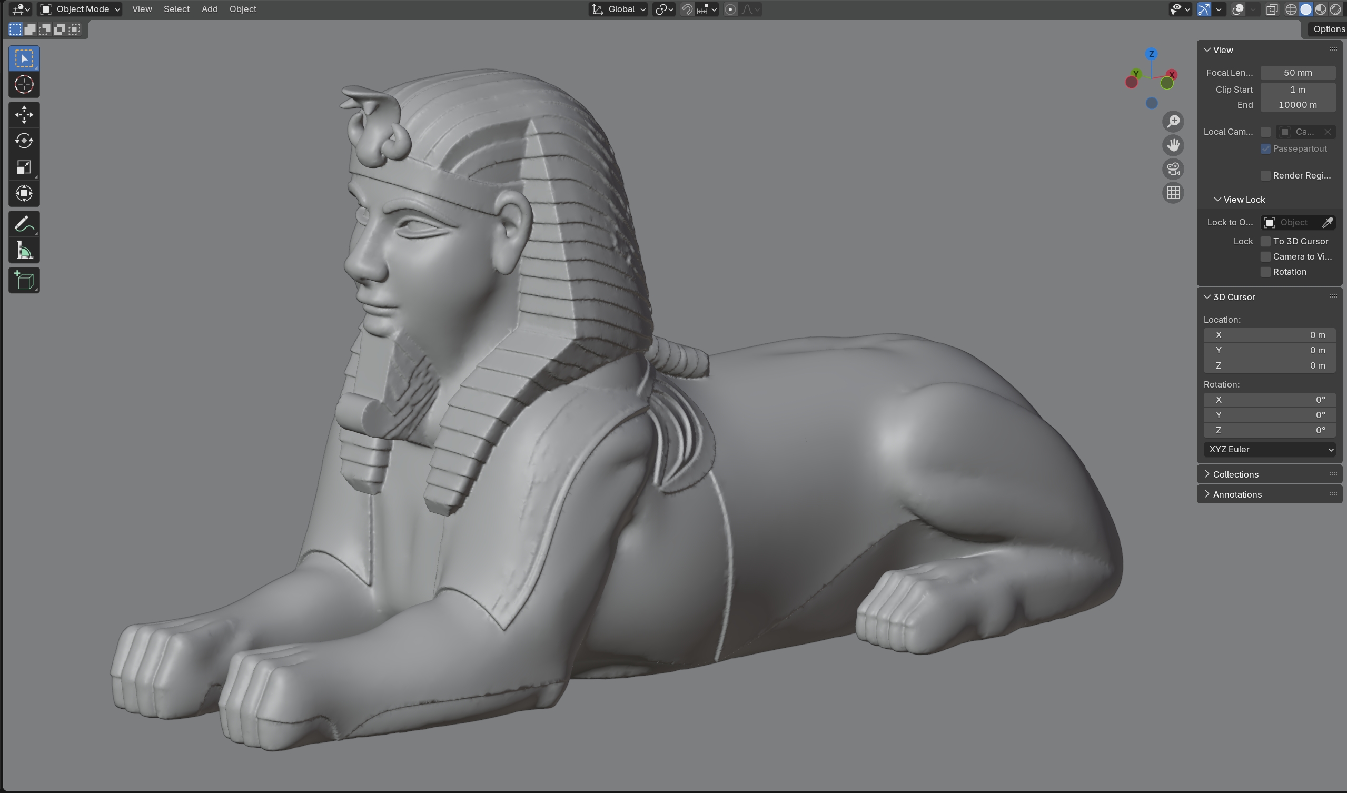Activate the Rotate tool
This screenshot has width=1347, height=793.
tap(24, 141)
